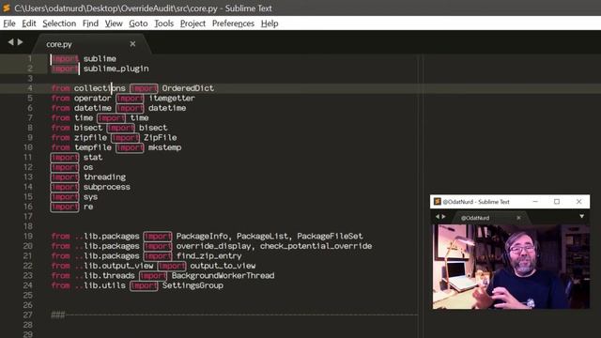Click 'mkstemp' on line 10
The image size is (601, 338).
[x=165, y=147]
